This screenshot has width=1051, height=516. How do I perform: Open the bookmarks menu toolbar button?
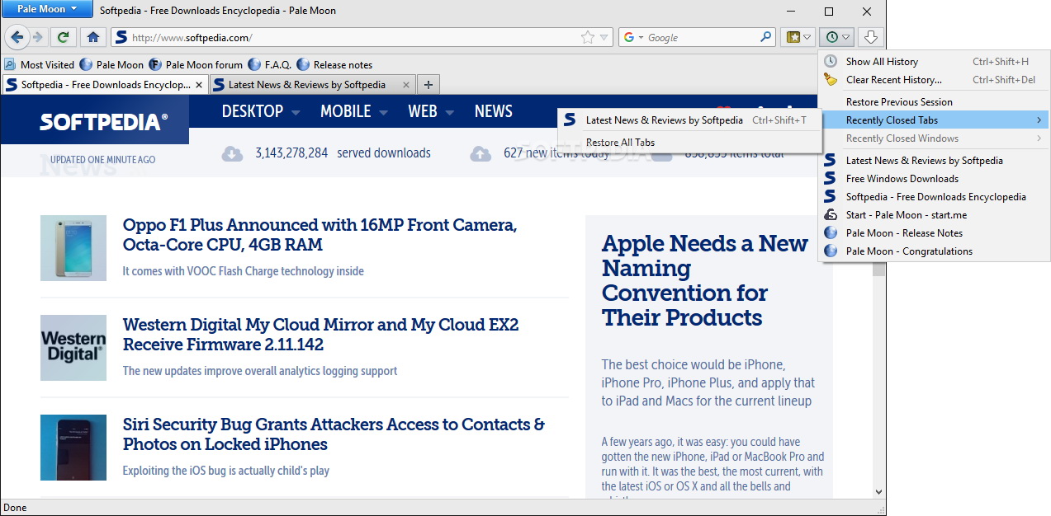[798, 37]
